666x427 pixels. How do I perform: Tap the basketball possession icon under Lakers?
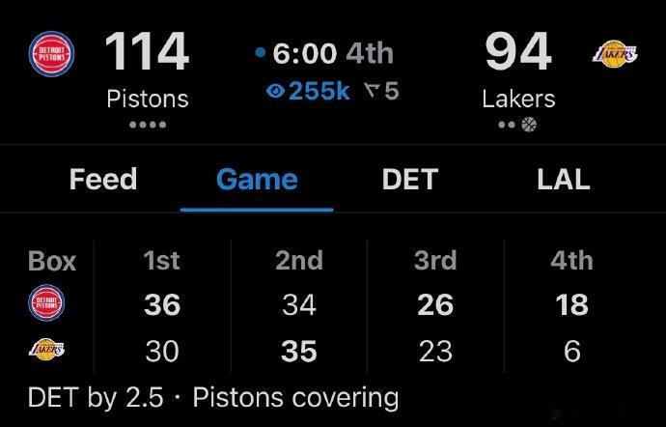coord(529,125)
